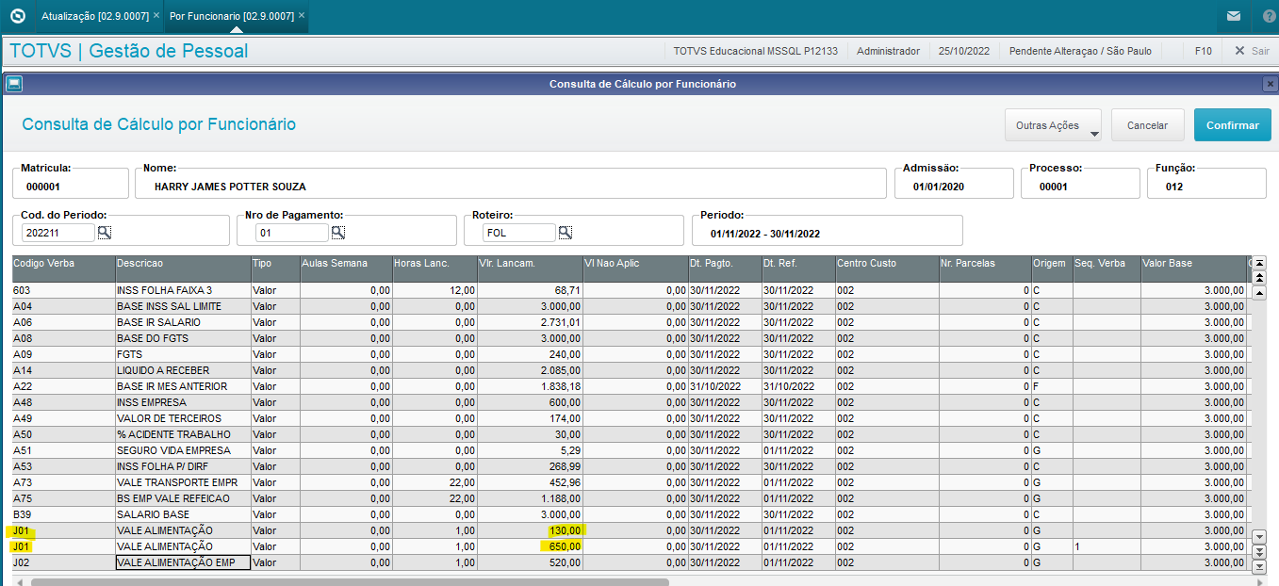Open lookup for Roteiro field
Screen dimensions: 1279x586
point(566,232)
